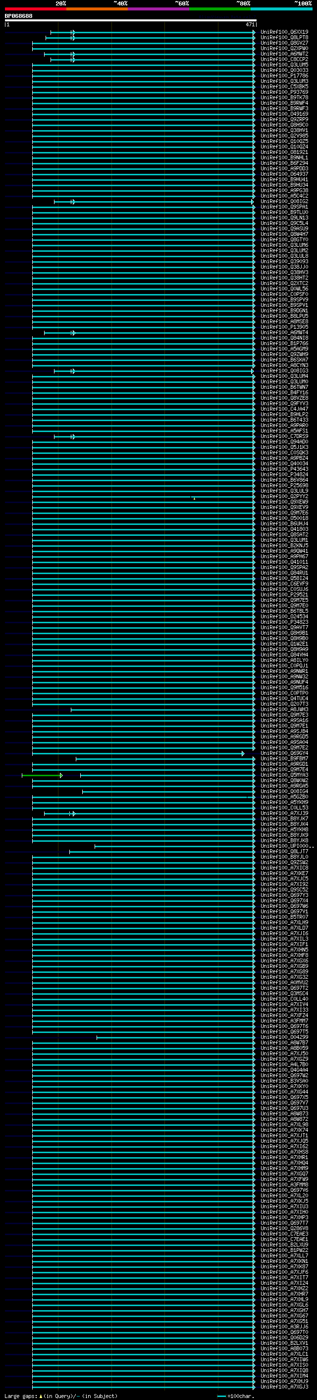Click label UniRef100_P43643

click(284, 469)
